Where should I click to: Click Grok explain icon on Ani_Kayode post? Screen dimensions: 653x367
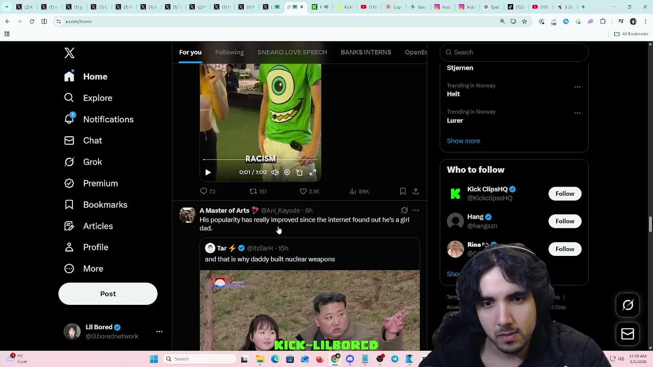pyautogui.click(x=405, y=210)
